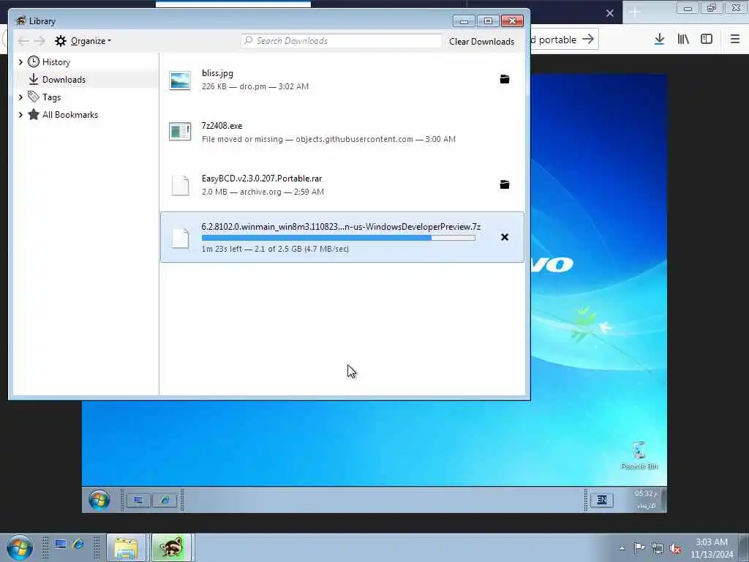Click the VM taskbar clock
749x562 pixels.
pyautogui.click(x=646, y=499)
